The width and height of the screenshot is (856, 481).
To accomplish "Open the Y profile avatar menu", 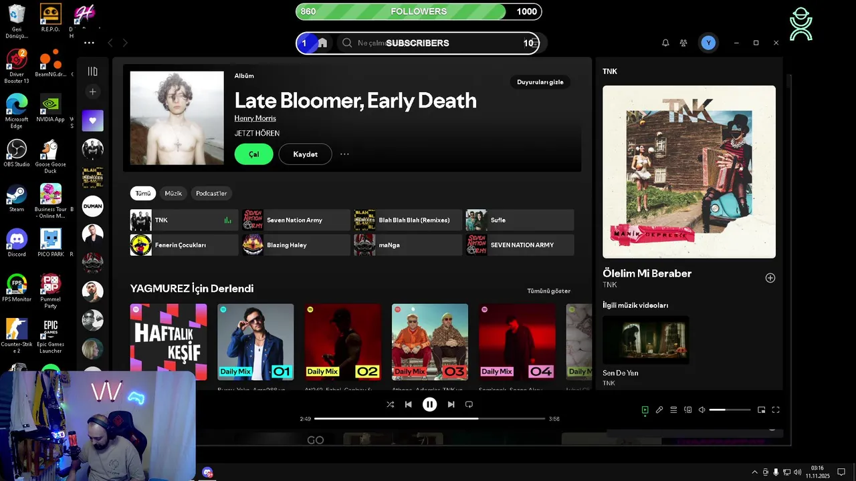I will tap(708, 43).
